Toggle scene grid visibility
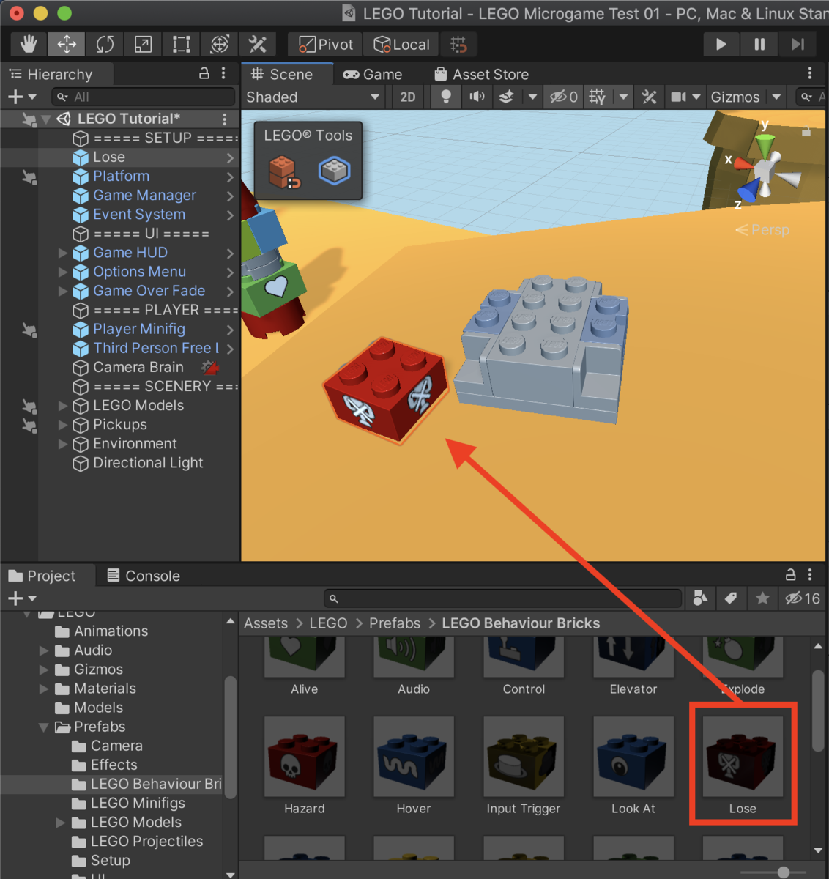The width and height of the screenshot is (829, 879). coord(598,97)
